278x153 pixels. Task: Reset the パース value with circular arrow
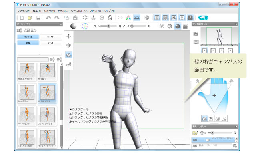click(149, 26)
